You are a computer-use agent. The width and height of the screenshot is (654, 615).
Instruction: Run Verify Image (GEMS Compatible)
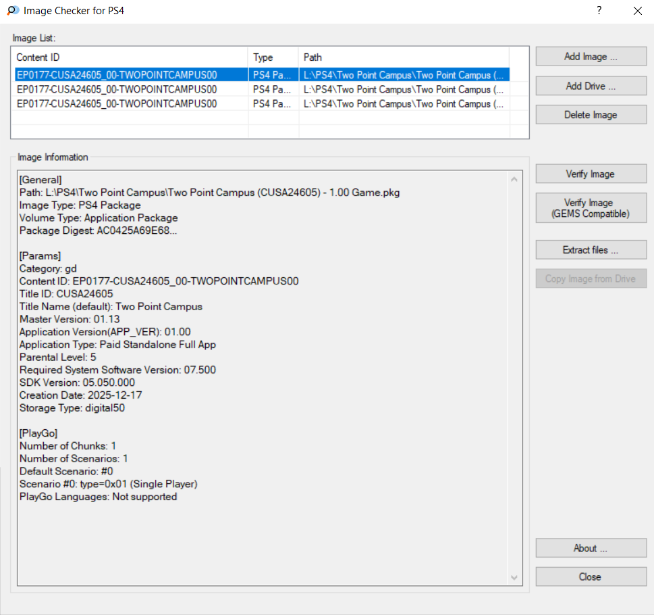coord(591,208)
